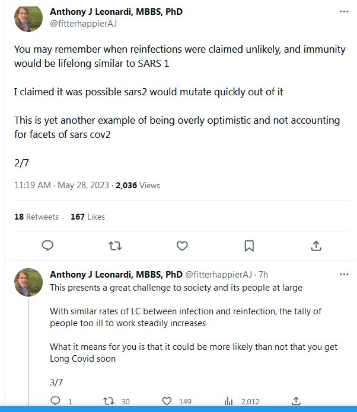This screenshot has width=357, height=412.
Task: Bookmark the main 2/7 tweet
Action: point(250,246)
